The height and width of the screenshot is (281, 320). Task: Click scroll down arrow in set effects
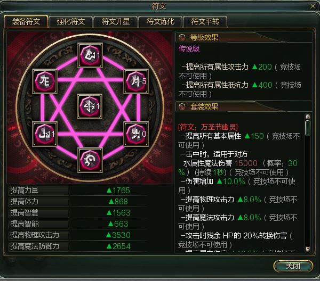tap(308, 249)
